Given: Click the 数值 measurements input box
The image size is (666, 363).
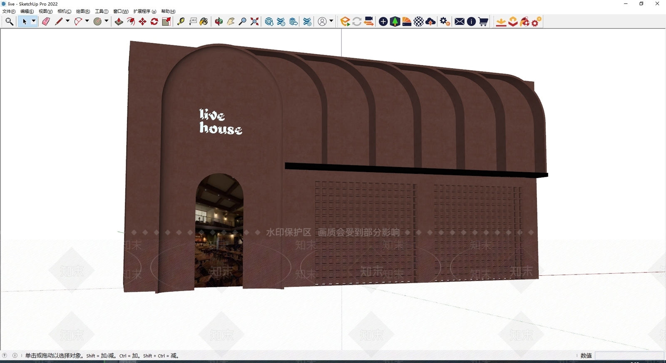Looking at the screenshot, I should [x=629, y=356].
